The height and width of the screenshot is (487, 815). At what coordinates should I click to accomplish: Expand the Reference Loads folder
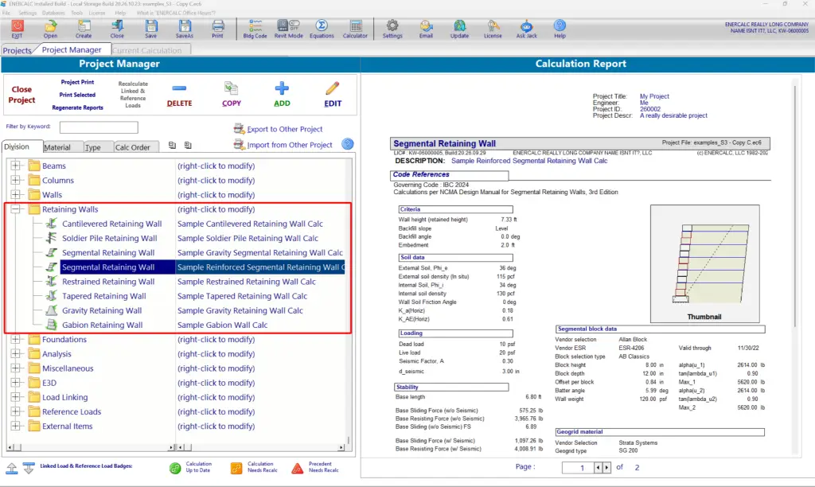pos(16,411)
